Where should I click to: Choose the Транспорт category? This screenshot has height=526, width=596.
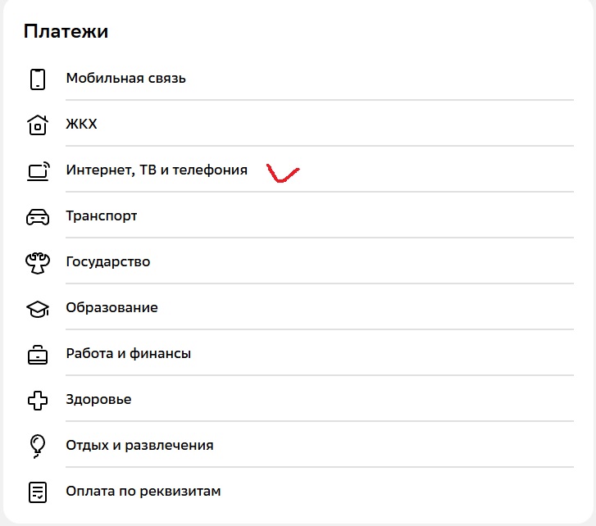click(102, 216)
